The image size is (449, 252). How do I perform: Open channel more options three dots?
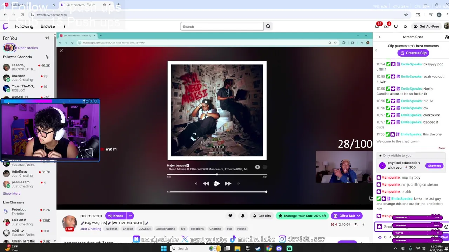[x=363, y=224]
